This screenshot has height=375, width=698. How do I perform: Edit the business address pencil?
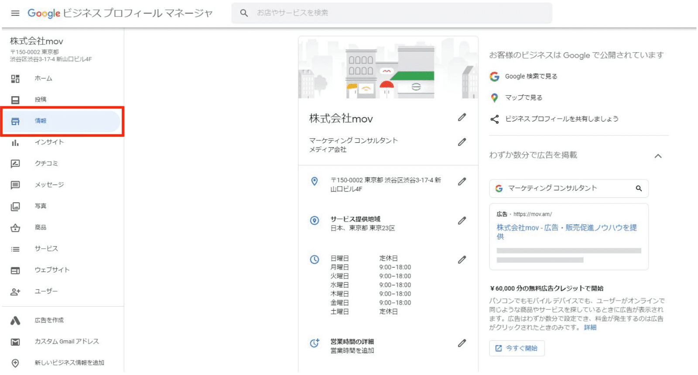[x=462, y=182]
